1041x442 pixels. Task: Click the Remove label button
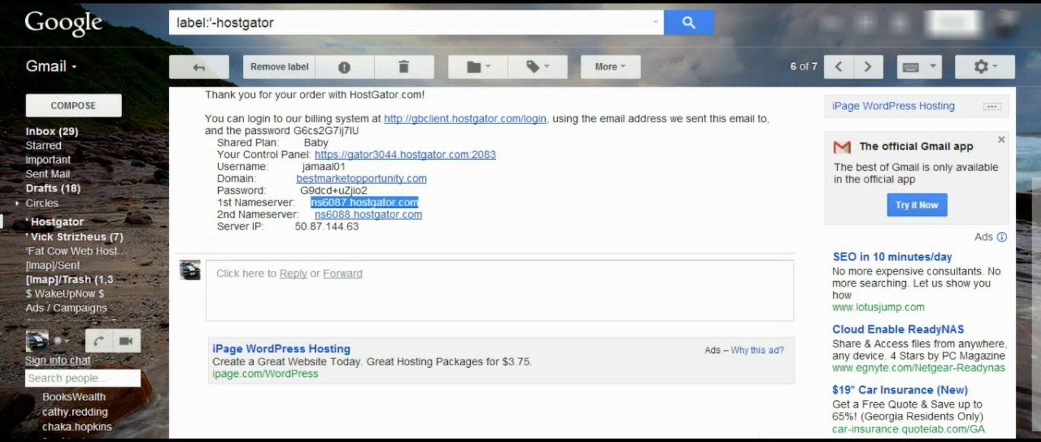pos(279,67)
